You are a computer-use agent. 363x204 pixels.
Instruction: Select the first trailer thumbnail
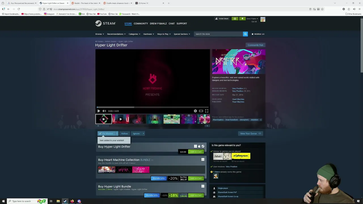click(x=104, y=119)
